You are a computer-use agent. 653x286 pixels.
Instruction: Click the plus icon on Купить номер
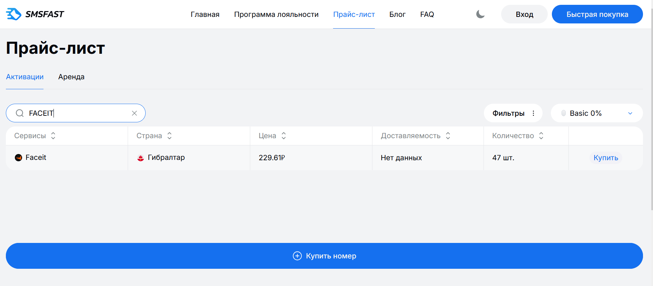(297, 256)
